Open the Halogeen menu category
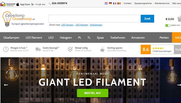 coord(66,38)
